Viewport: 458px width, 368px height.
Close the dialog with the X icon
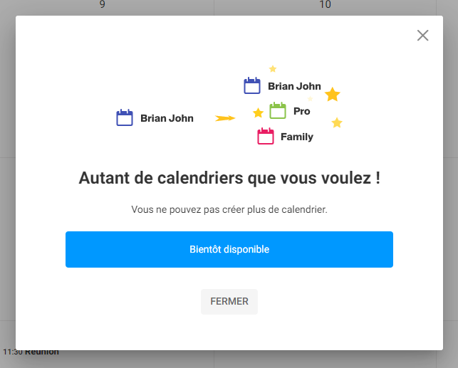point(422,36)
